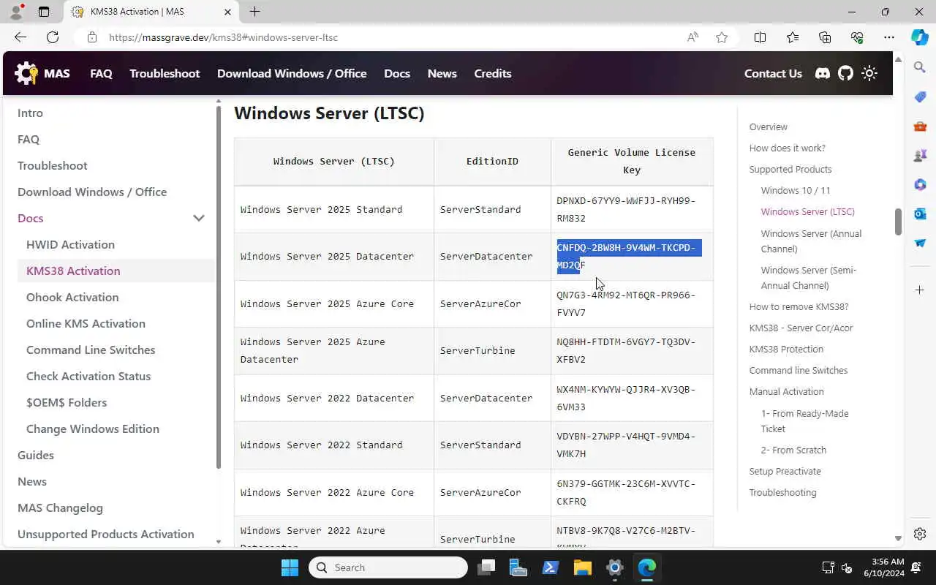Jump to KMS38 Protection section
This screenshot has height=585, width=936.
[x=786, y=349]
